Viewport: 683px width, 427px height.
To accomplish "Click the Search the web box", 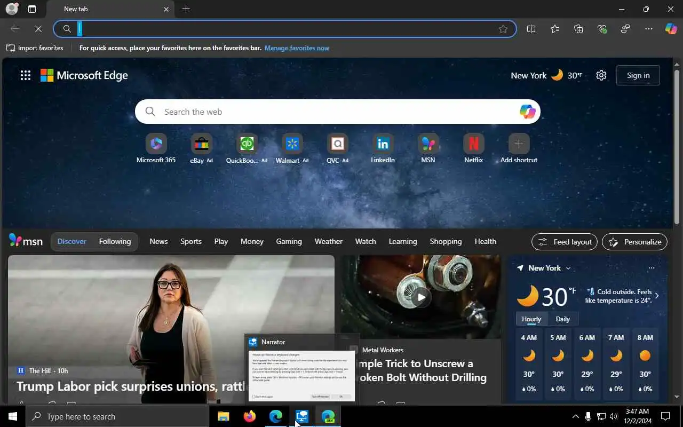I will tap(337, 112).
